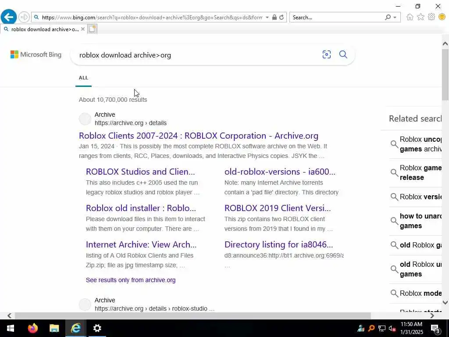This screenshot has height=337, width=449.
Task: Click the first Archive result favicon circle
Action: (x=85, y=119)
